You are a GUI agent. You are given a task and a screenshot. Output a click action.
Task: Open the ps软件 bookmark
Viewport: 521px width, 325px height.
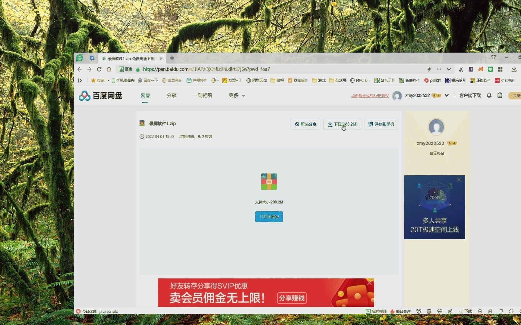click(x=432, y=80)
